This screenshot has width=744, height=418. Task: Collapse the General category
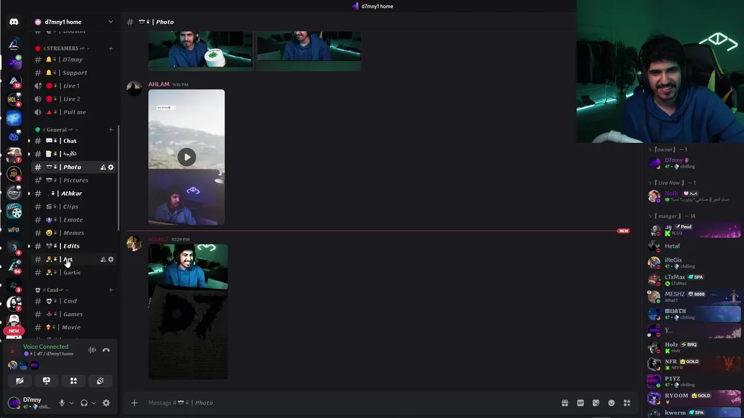[56, 129]
